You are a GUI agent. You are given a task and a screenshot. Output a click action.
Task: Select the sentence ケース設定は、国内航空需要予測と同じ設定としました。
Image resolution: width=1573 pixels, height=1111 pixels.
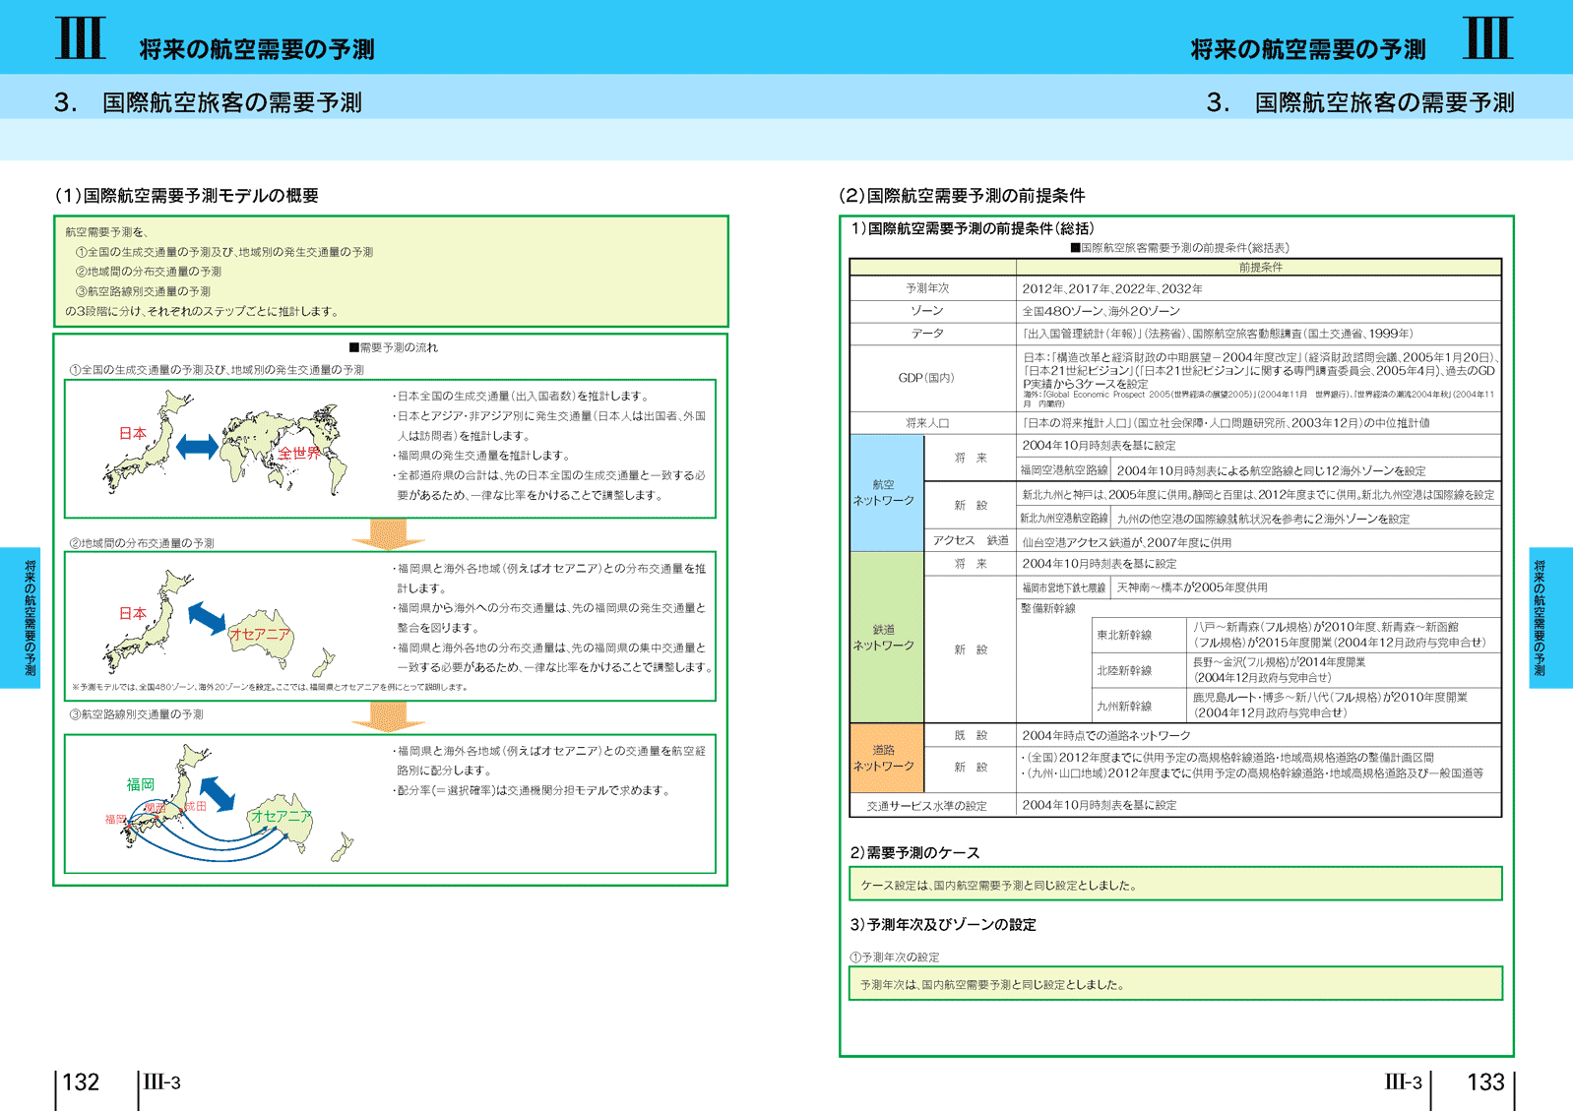tap(999, 886)
